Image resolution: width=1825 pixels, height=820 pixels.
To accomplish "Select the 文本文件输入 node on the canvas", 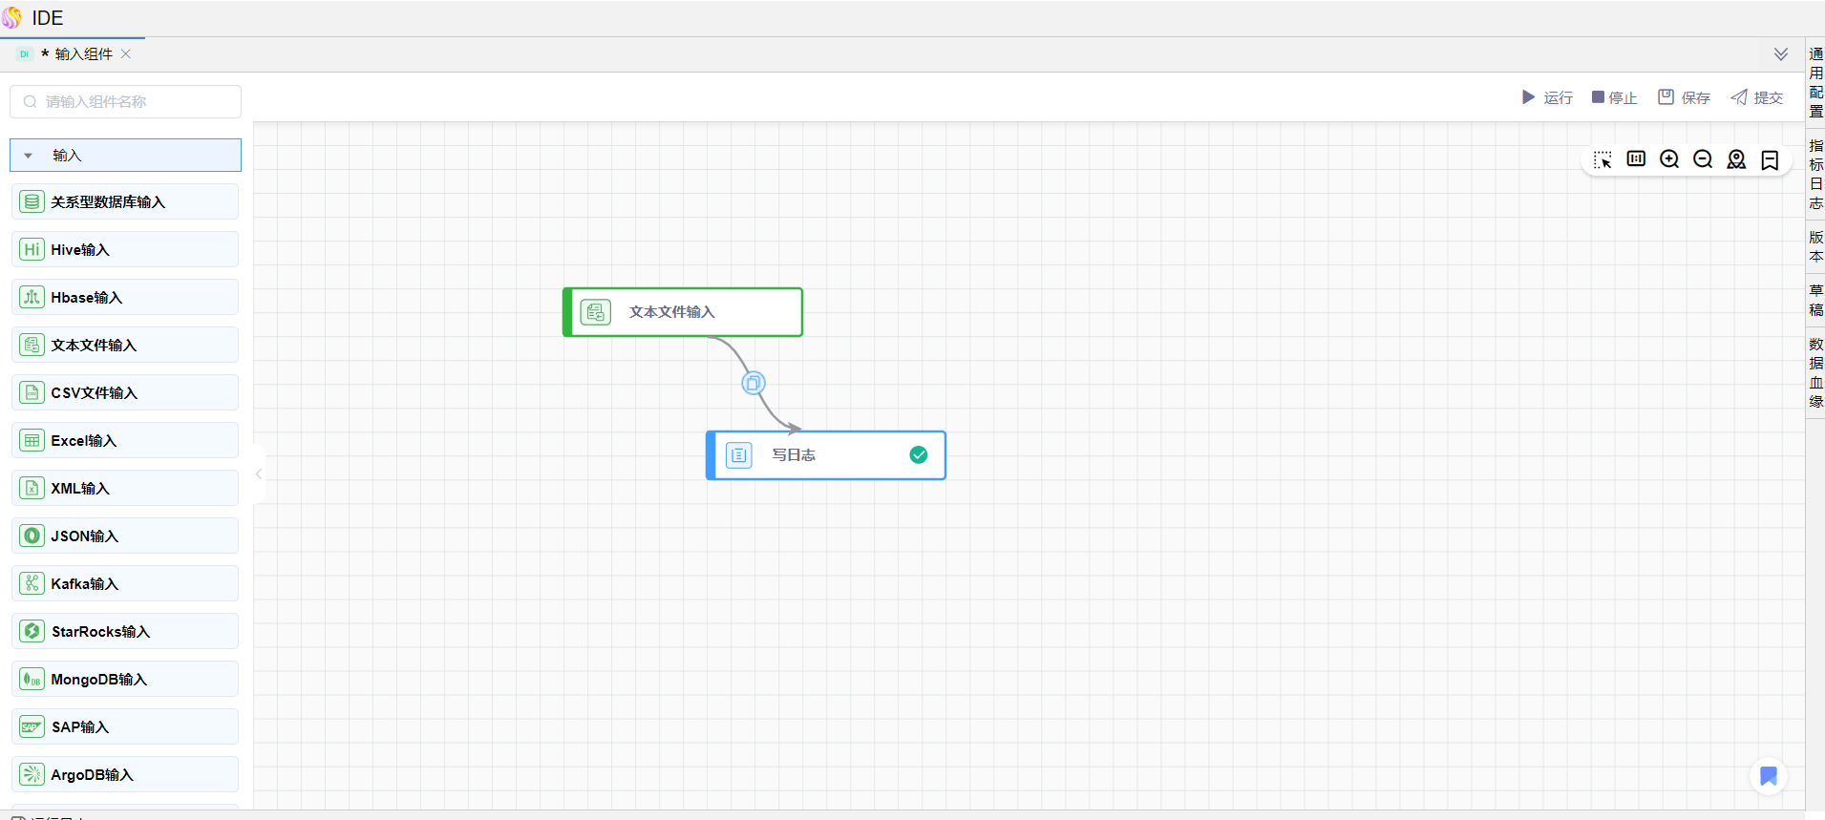I will click(683, 312).
